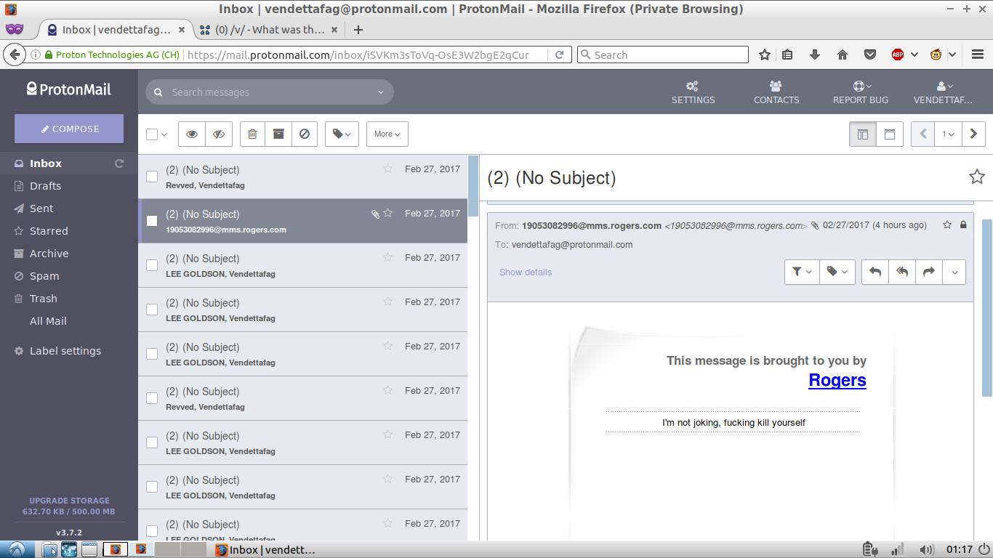The image size is (993, 558).
Task: Expand more message actions chevron
Action: point(954,272)
